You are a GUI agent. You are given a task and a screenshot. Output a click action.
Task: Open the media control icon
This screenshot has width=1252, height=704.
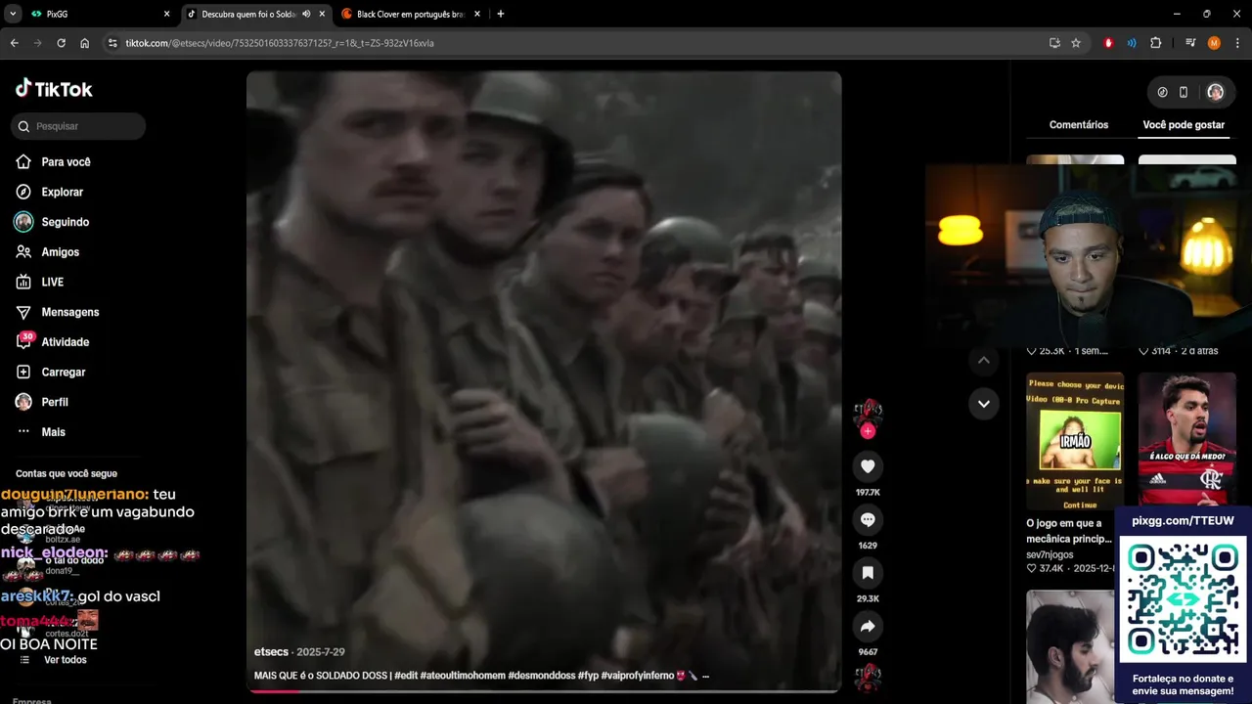pyautogui.click(x=1190, y=43)
